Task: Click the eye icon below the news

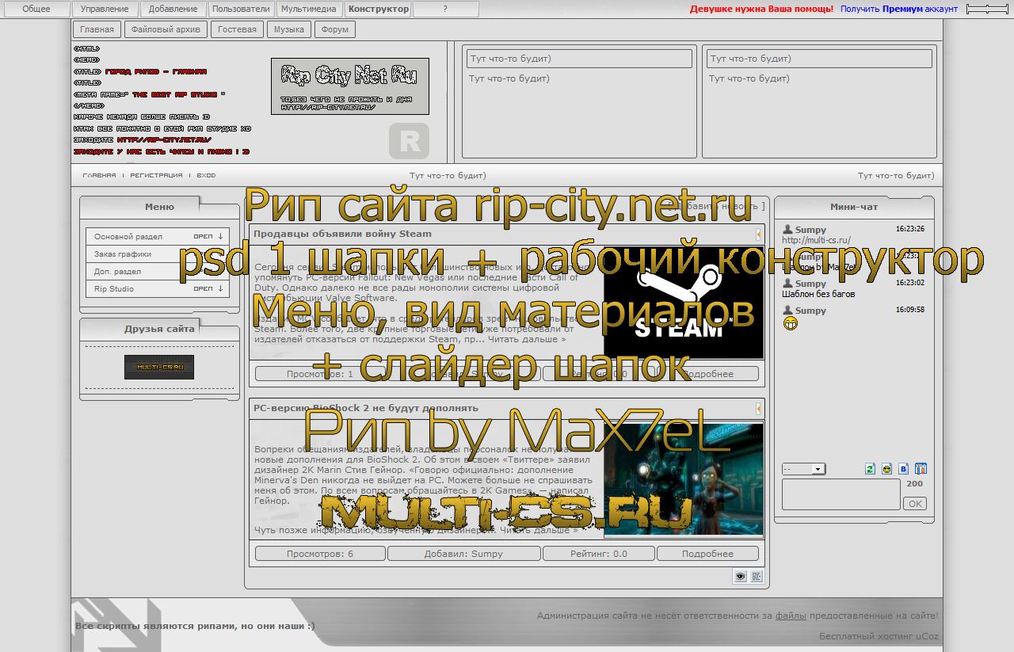Action: click(x=740, y=577)
